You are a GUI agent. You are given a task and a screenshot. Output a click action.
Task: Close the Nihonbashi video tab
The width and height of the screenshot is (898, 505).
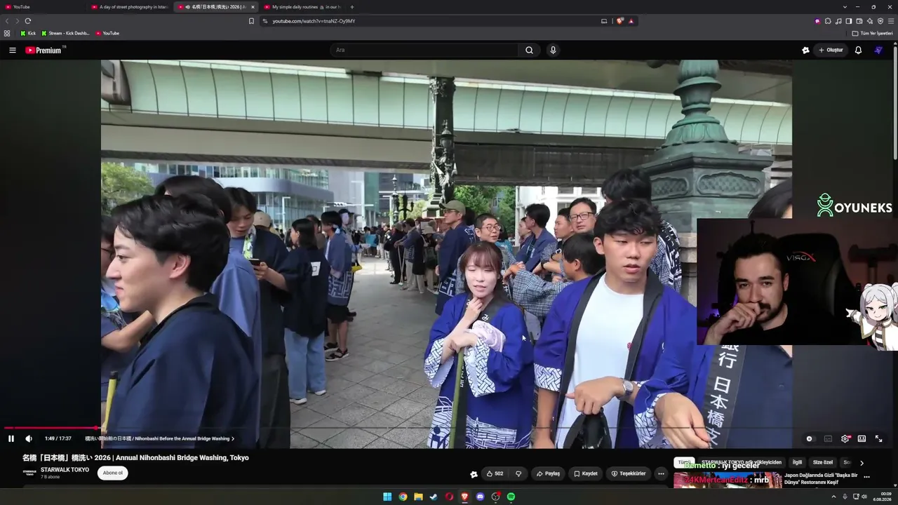[x=253, y=7]
